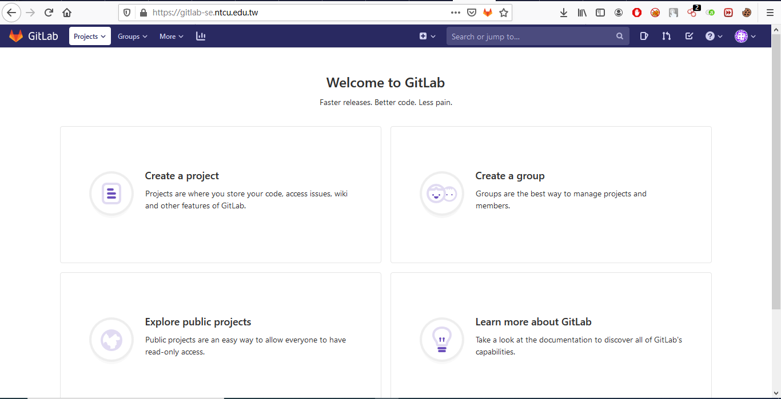The height and width of the screenshot is (399, 781).
Task: Focus the Search or jump to field
Action: (538, 36)
